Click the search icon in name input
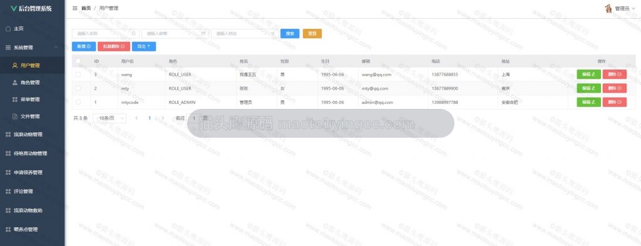 click(x=134, y=34)
